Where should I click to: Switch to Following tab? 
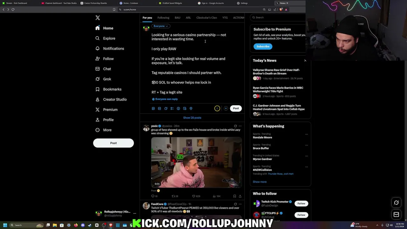163,18
